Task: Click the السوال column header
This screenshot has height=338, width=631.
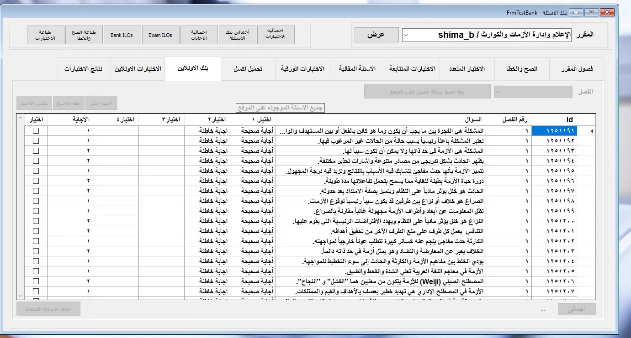Action: point(381,120)
